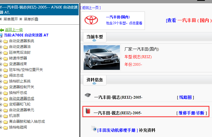The height and width of the screenshot is (137, 212).
Task: Expand the 转速传感器 tree node
Action: [x=1, y=58]
